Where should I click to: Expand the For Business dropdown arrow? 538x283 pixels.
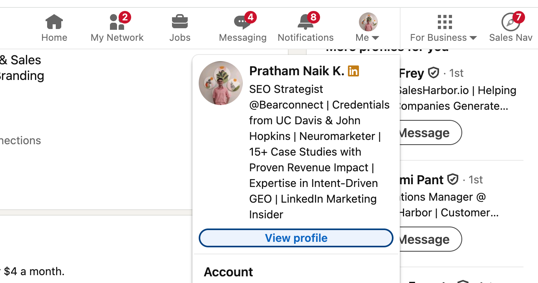pyautogui.click(x=473, y=38)
